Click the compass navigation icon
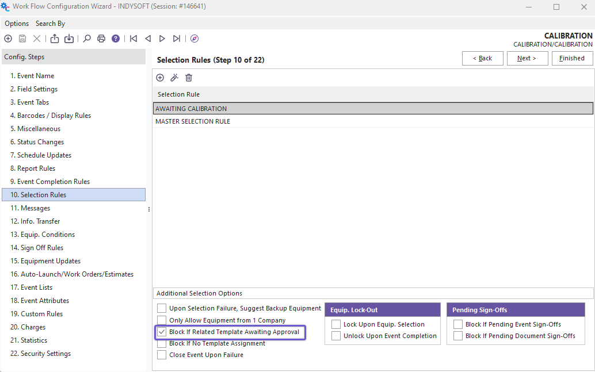The image size is (595, 372). [194, 39]
